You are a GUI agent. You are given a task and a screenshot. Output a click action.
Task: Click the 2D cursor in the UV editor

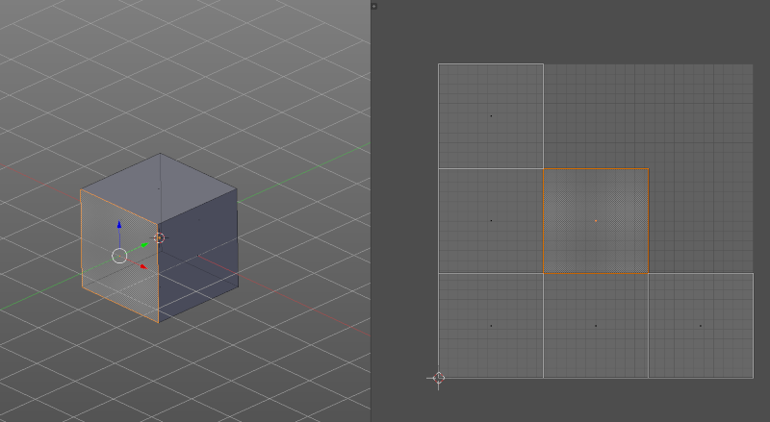pyautogui.click(x=439, y=378)
